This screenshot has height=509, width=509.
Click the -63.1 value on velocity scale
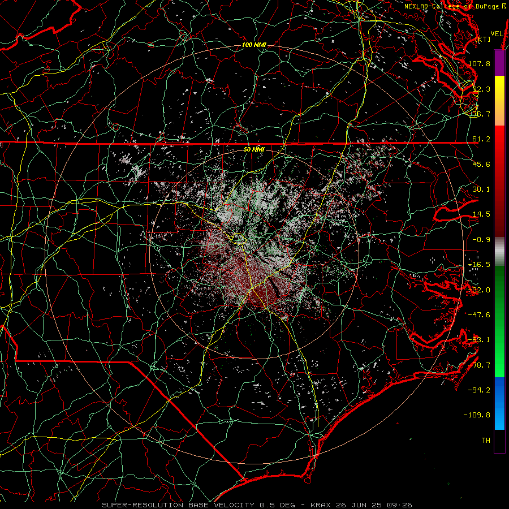click(x=479, y=340)
